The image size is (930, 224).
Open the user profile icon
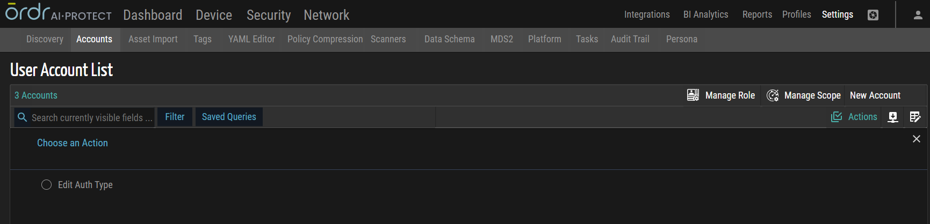click(x=918, y=15)
